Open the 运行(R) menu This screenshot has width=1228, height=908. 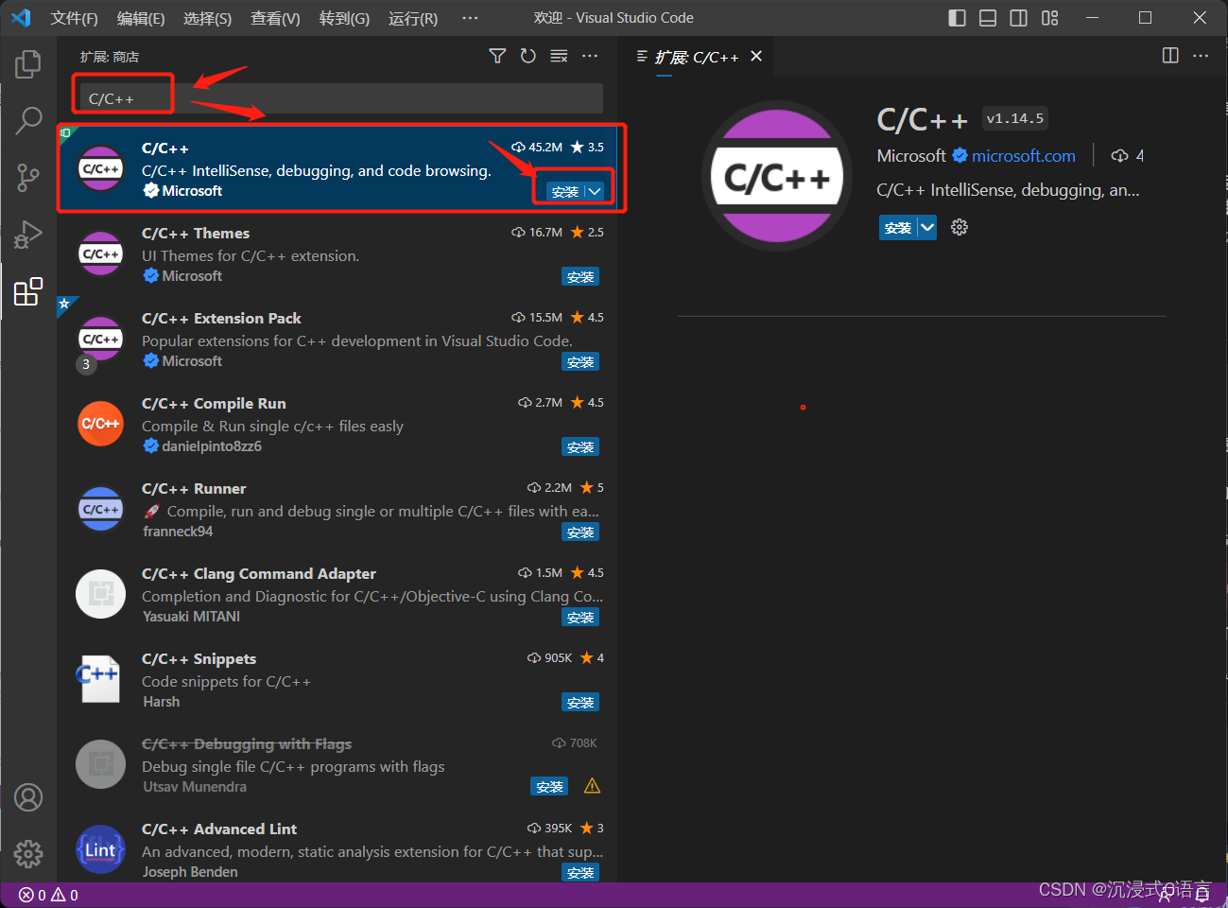(413, 18)
